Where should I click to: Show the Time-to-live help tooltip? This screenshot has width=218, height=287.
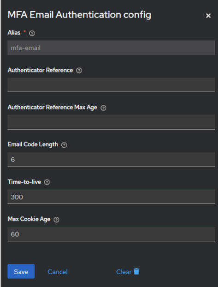coord(47,182)
